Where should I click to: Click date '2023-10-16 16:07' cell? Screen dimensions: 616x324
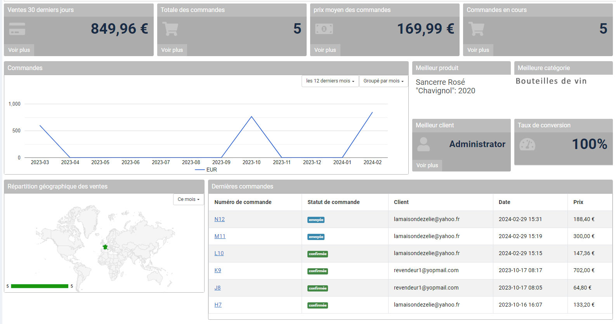tap(521, 305)
